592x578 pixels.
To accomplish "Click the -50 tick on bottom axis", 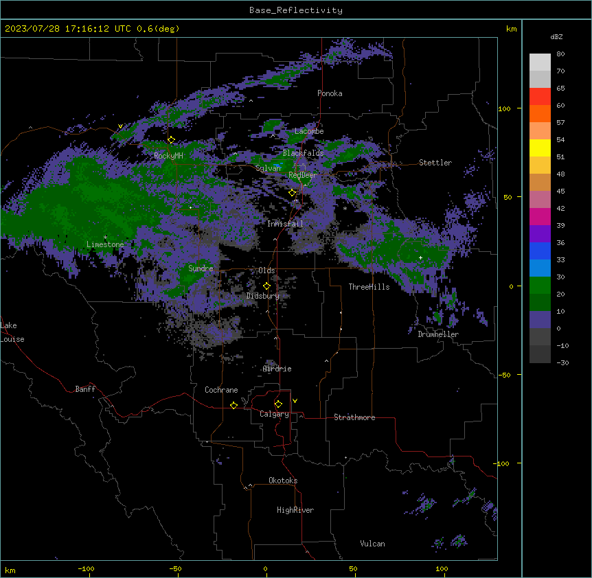I will 175,568.
